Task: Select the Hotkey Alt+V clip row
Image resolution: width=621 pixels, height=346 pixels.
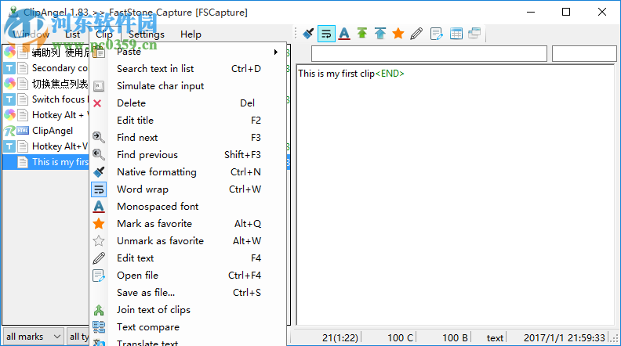Action: [x=46, y=146]
